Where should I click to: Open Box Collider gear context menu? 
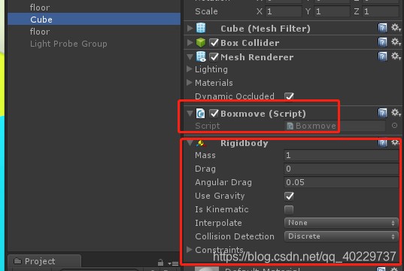[396, 41]
